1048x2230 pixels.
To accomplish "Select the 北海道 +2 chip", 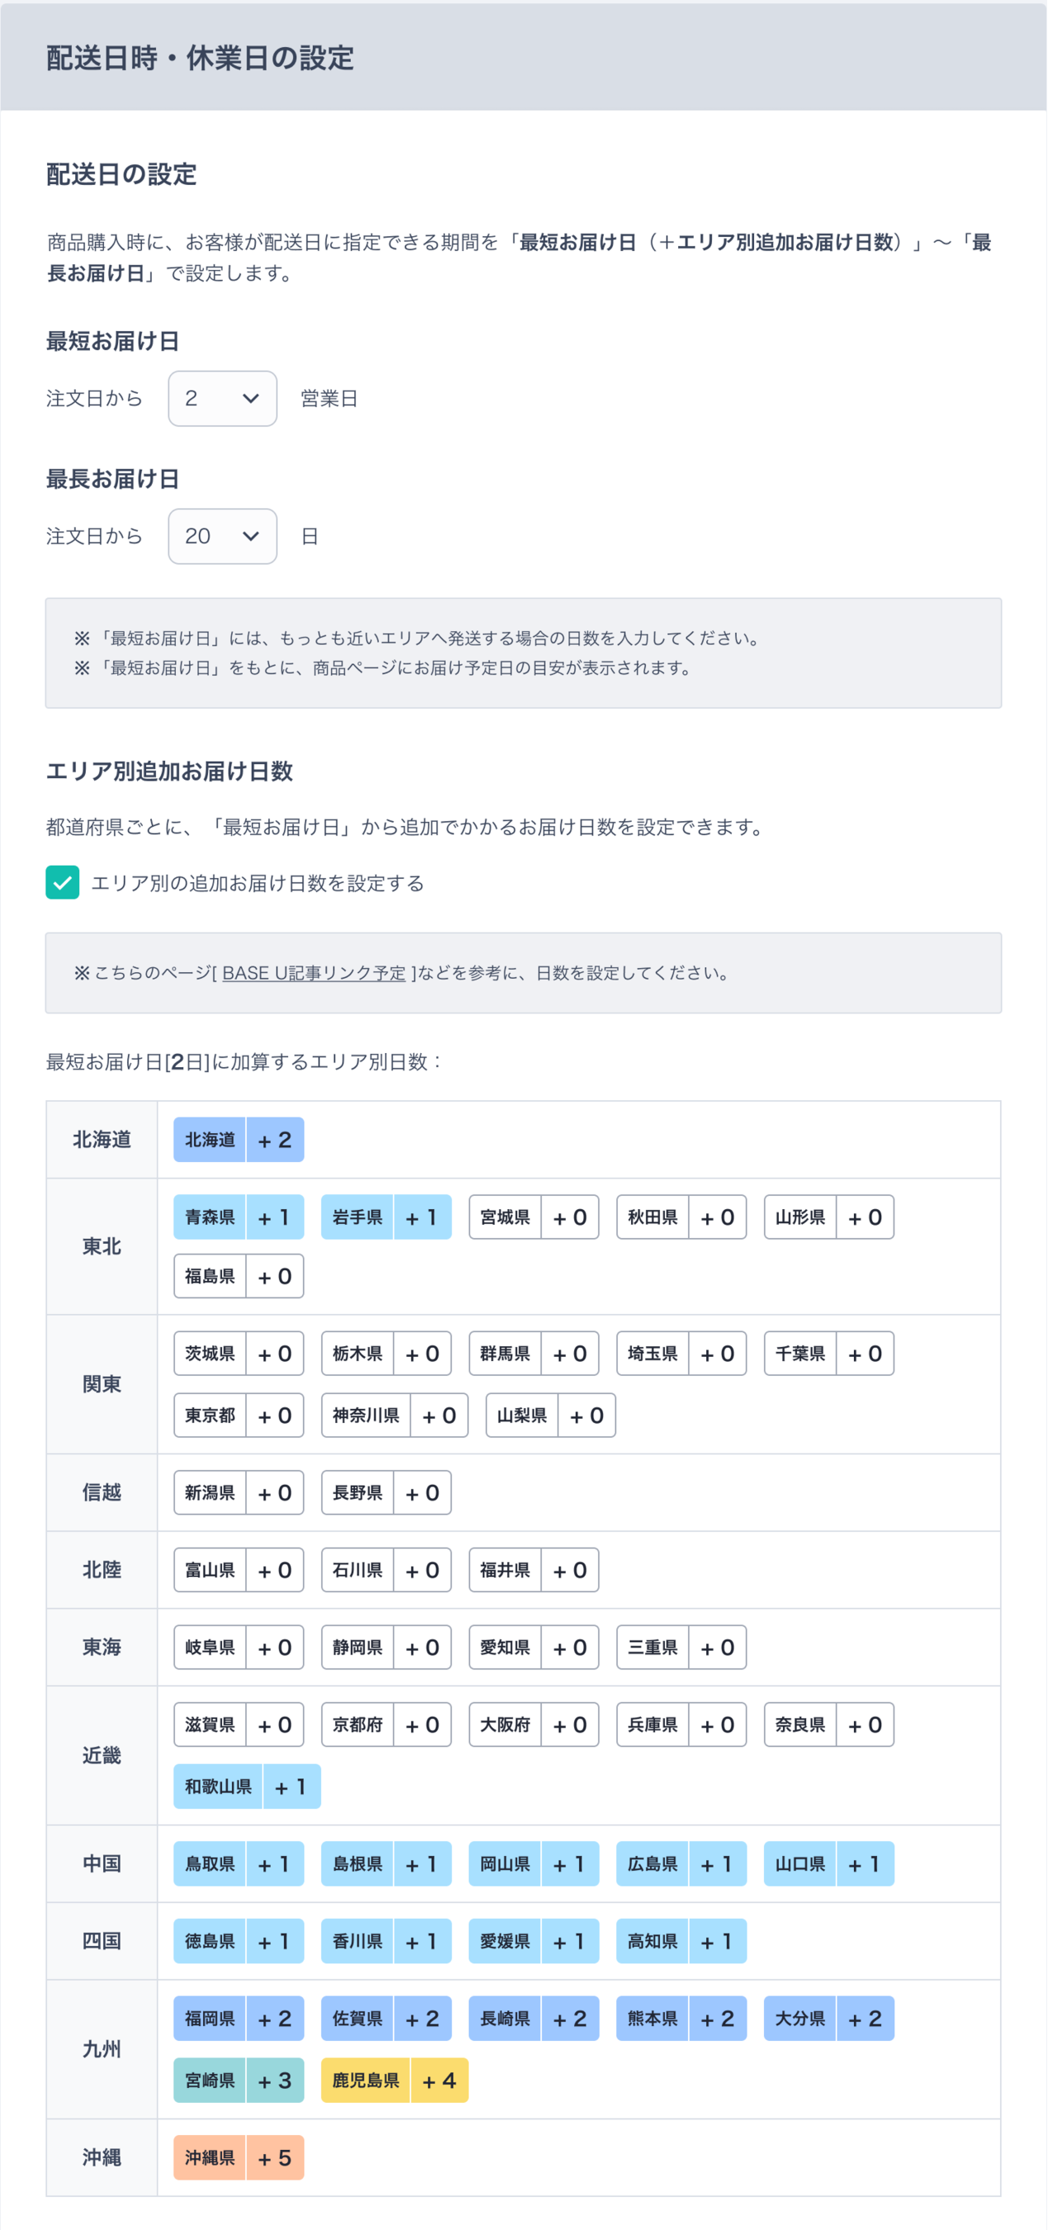I will (x=238, y=1140).
